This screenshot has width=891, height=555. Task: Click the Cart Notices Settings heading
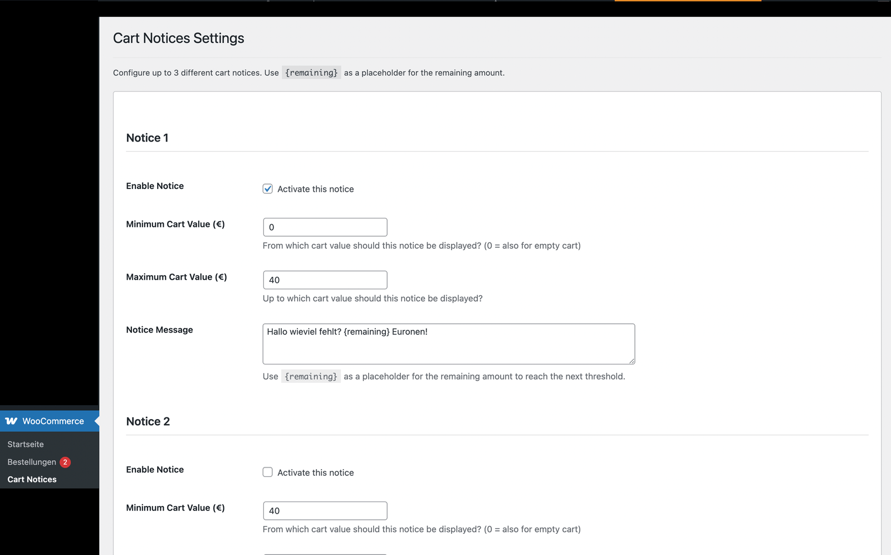[x=179, y=38]
